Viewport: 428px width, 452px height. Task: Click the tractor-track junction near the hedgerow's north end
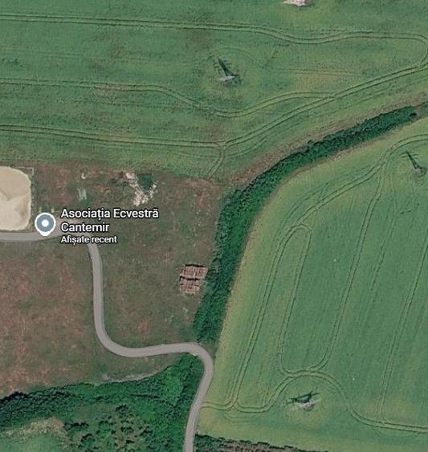click(x=222, y=145)
